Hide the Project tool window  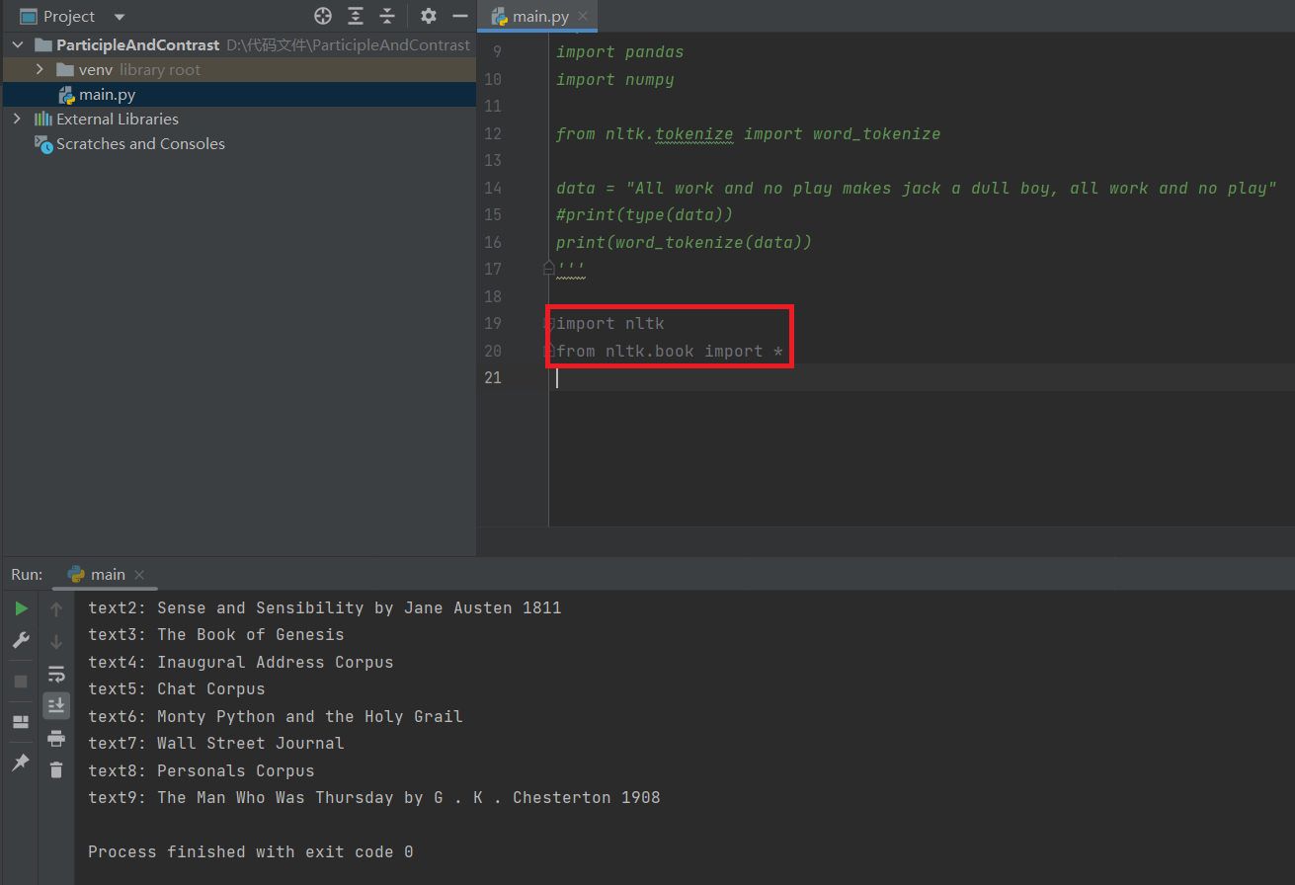click(459, 16)
